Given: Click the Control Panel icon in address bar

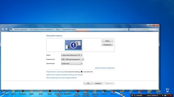Looking at the screenshot, I should [x=11, y=29].
